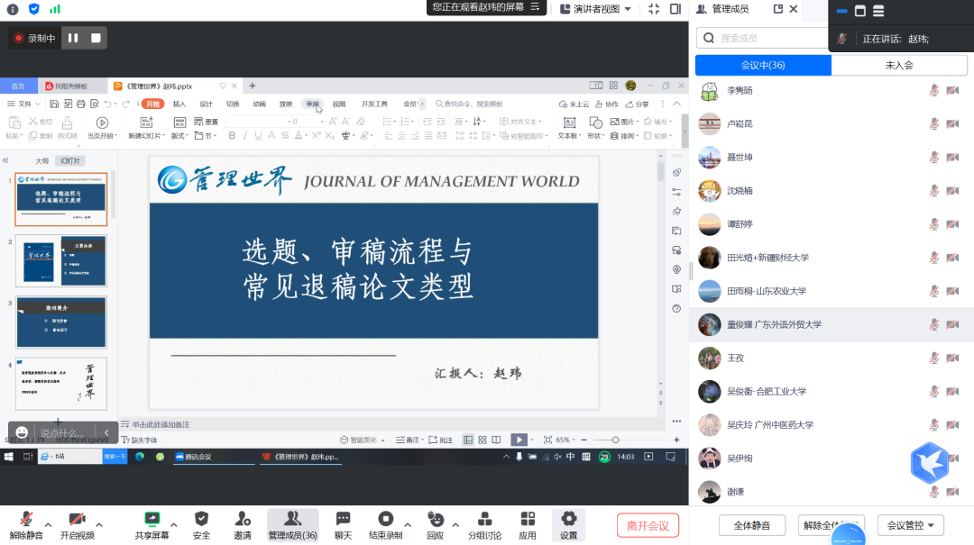Open the 会议管控 dropdown menu
Image resolution: width=974 pixels, height=545 pixels.
coord(909,525)
